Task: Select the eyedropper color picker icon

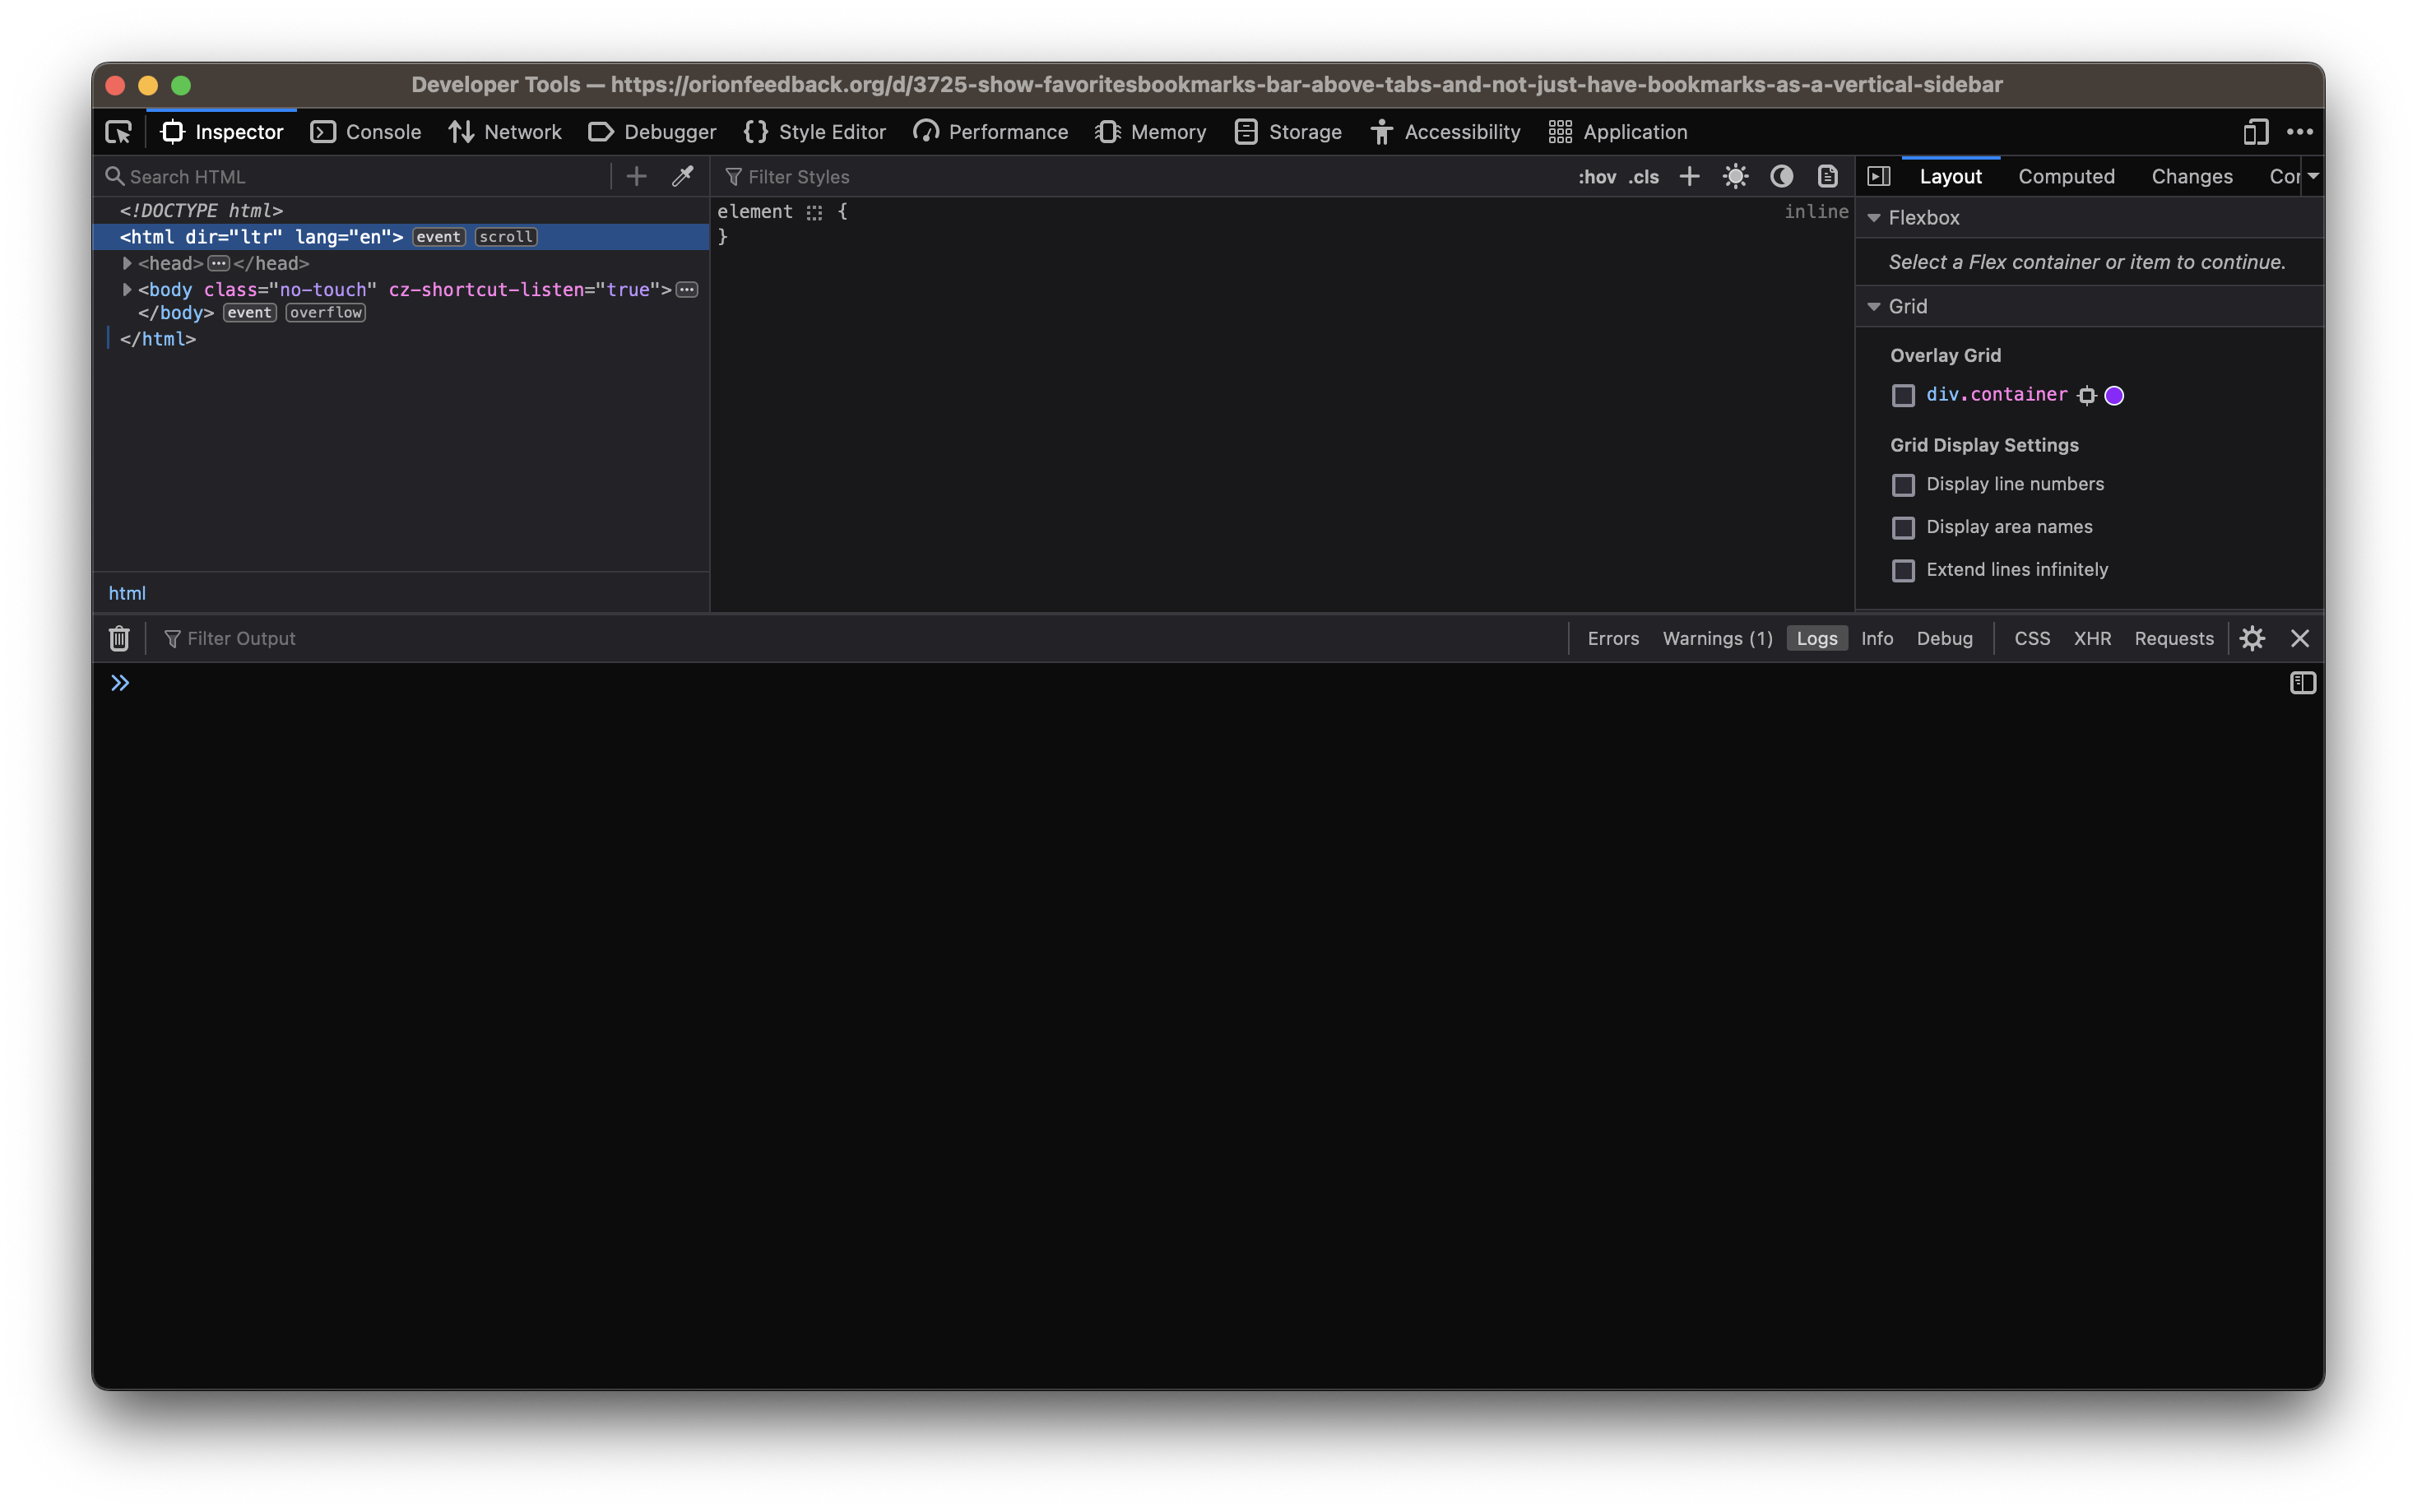Action: (683, 176)
